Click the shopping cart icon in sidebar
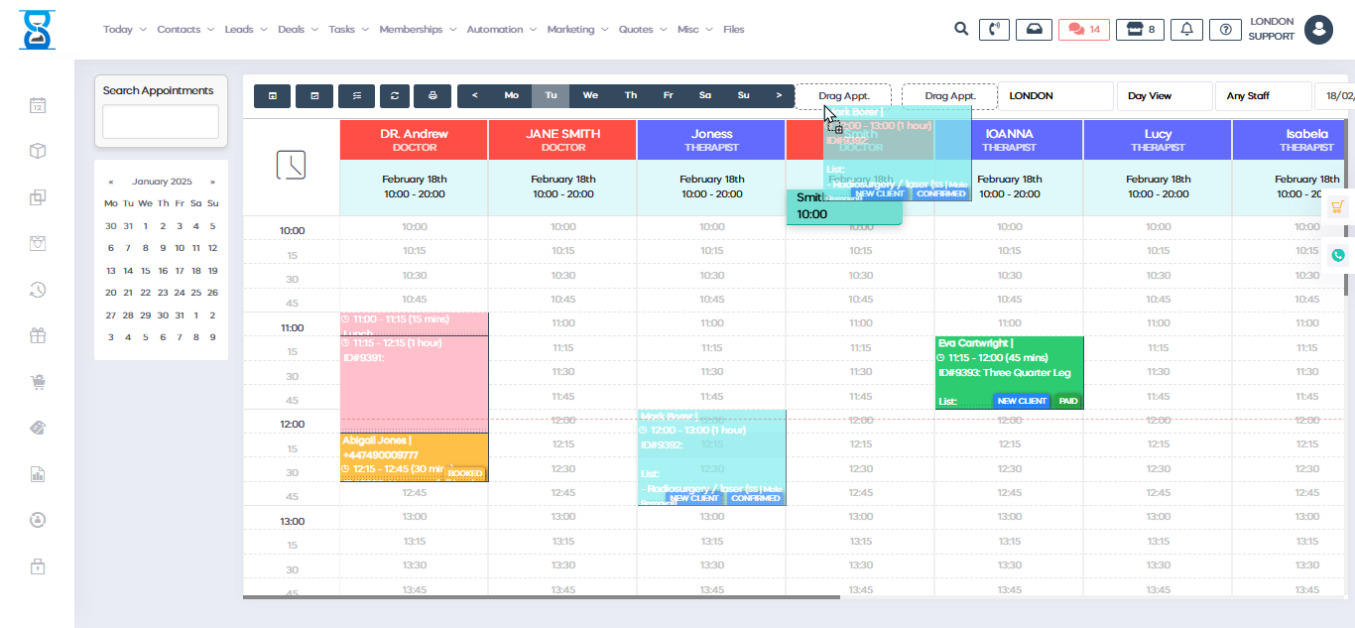 coord(38,382)
